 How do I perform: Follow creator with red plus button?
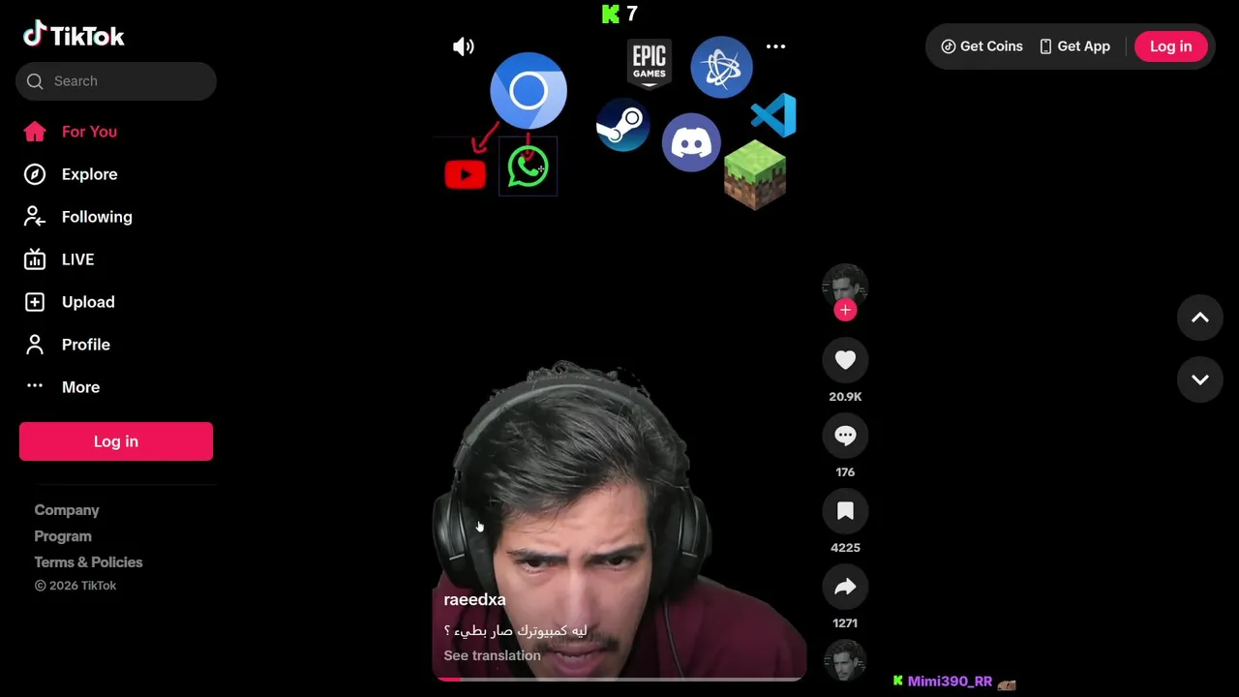tap(845, 310)
